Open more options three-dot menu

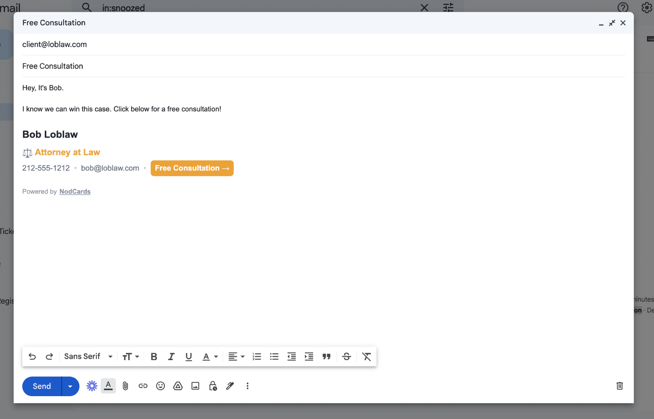pyautogui.click(x=247, y=386)
